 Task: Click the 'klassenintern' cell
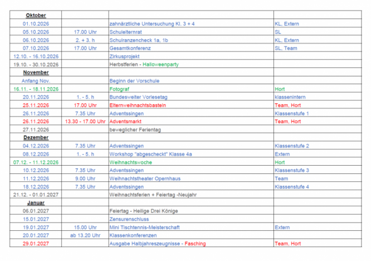click(290, 97)
